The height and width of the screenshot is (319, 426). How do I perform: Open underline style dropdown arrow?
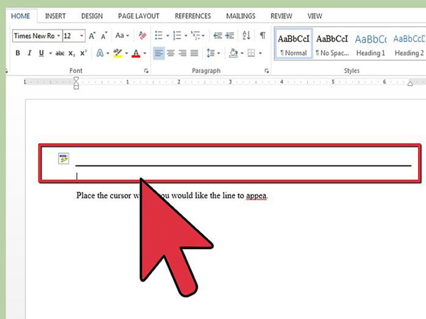click(x=50, y=53)
